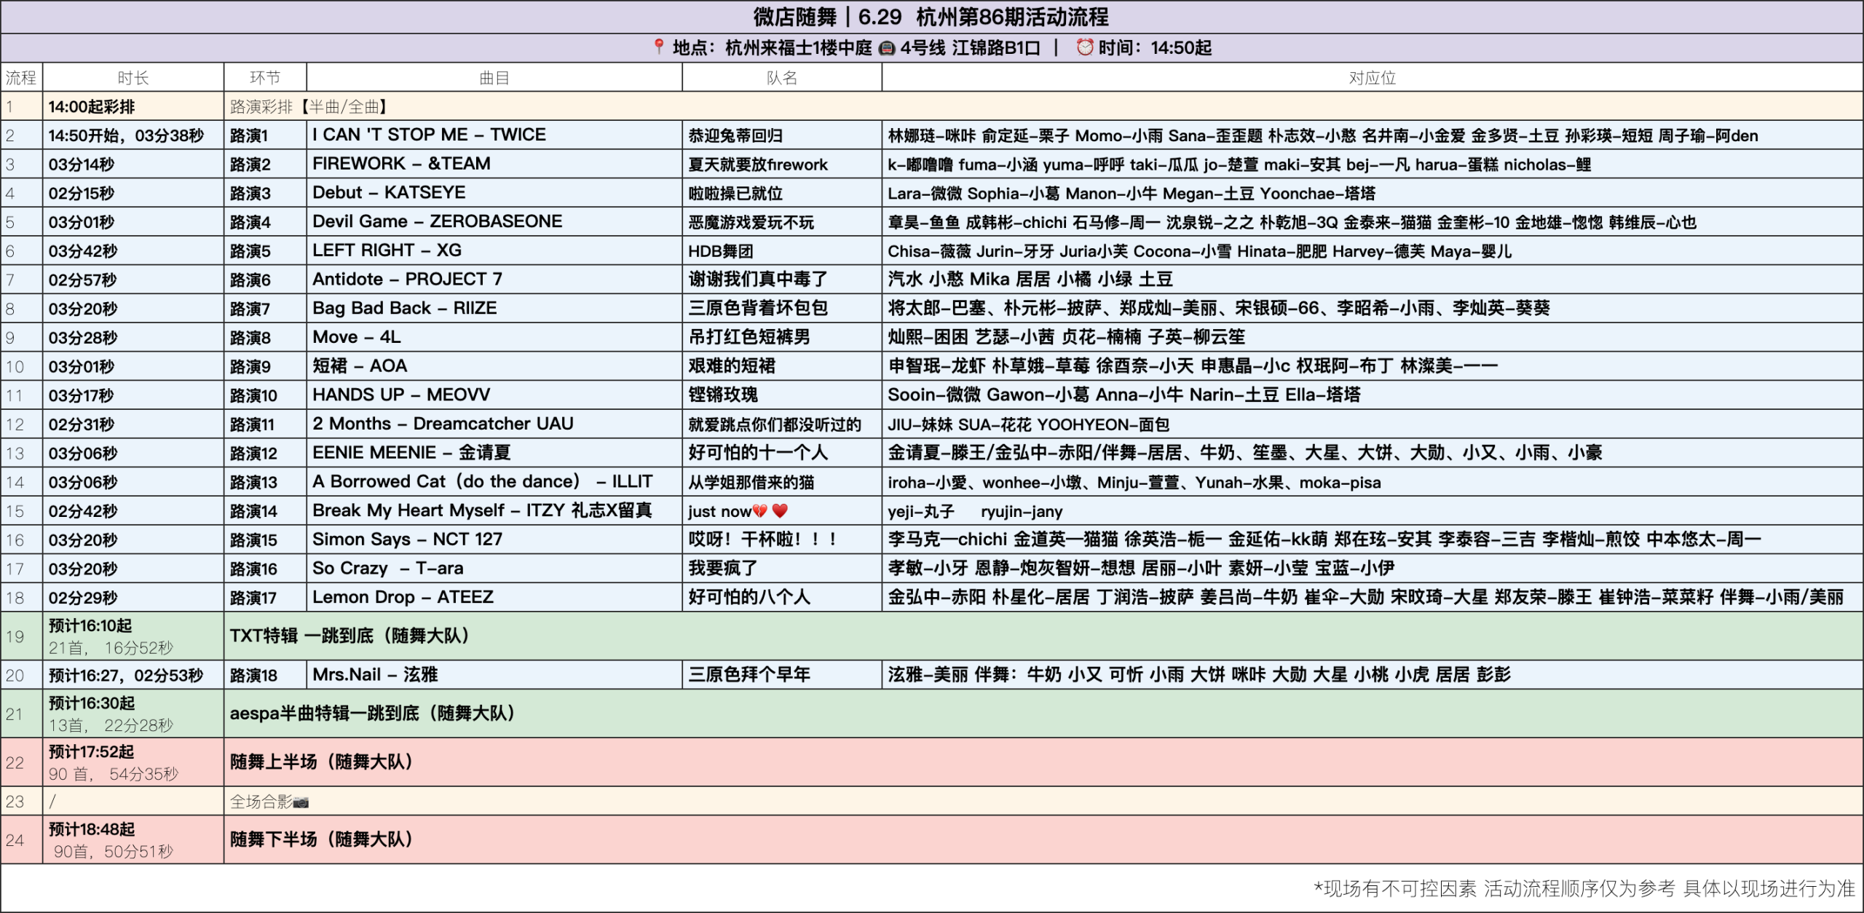
Task: Select song cell 'A Borrowed Cat (do the dance) – ILLIT'
Action: click(494, 481)
